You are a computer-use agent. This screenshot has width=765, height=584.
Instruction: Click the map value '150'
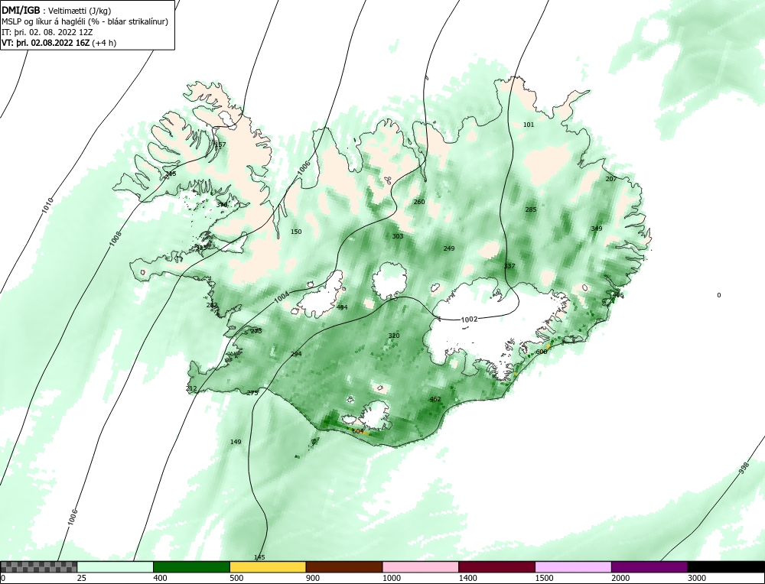point(296,232)
